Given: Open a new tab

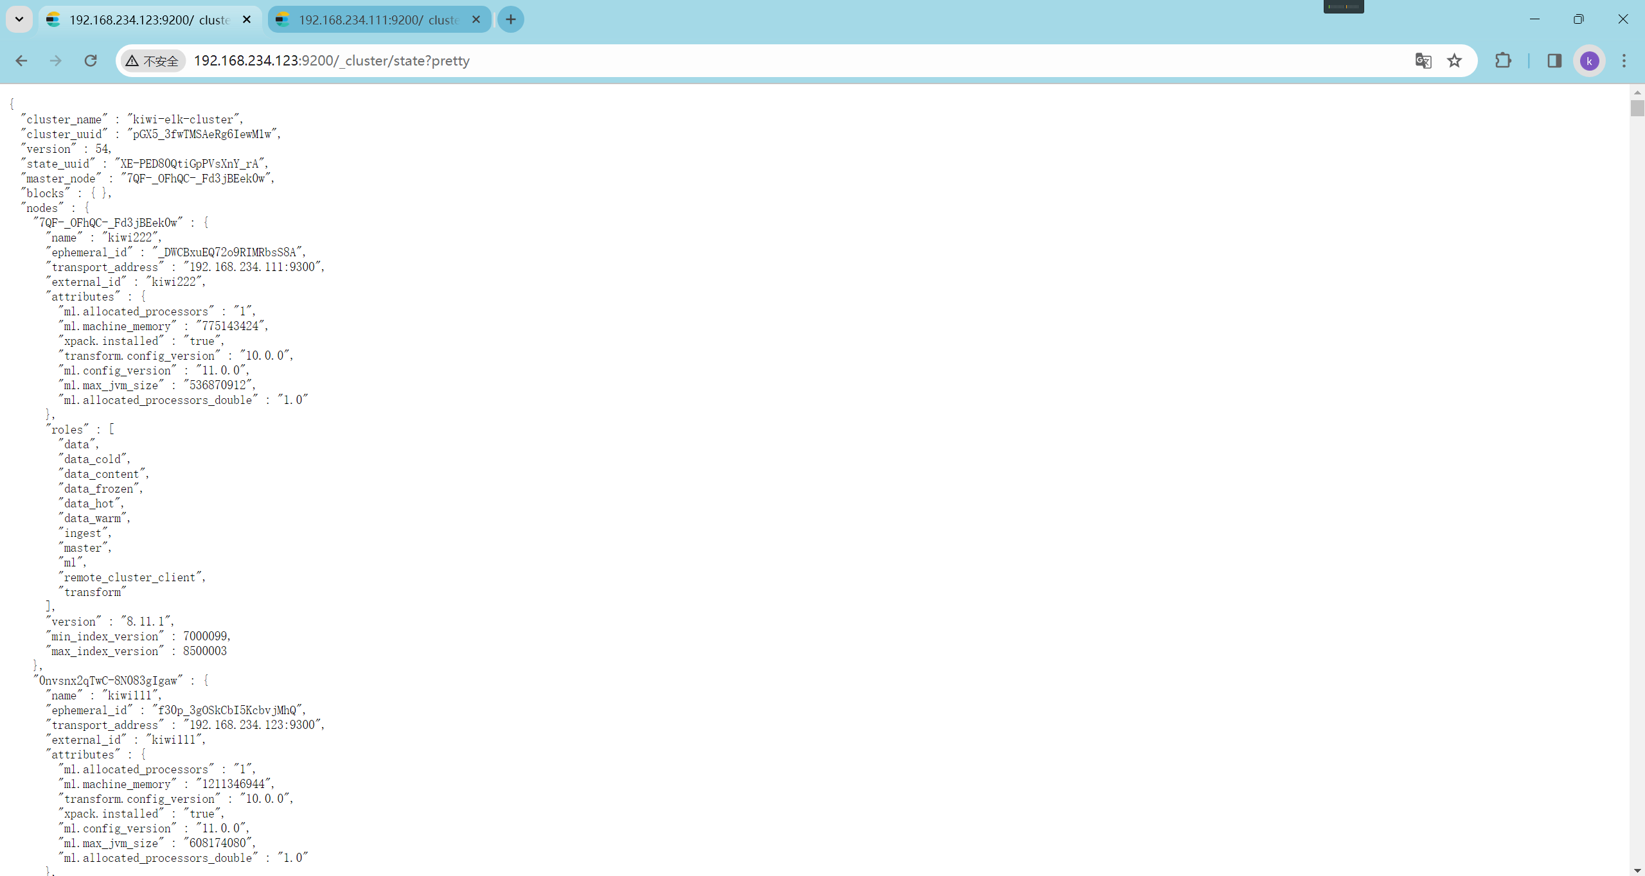Looking at the screenshot, I should click(511, 19).
